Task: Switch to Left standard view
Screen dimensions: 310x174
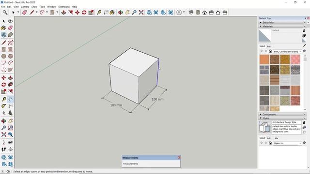Action: pos(225,13)
